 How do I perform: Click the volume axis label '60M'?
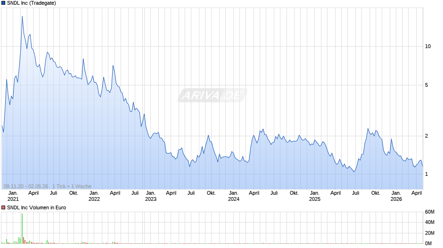429,212
